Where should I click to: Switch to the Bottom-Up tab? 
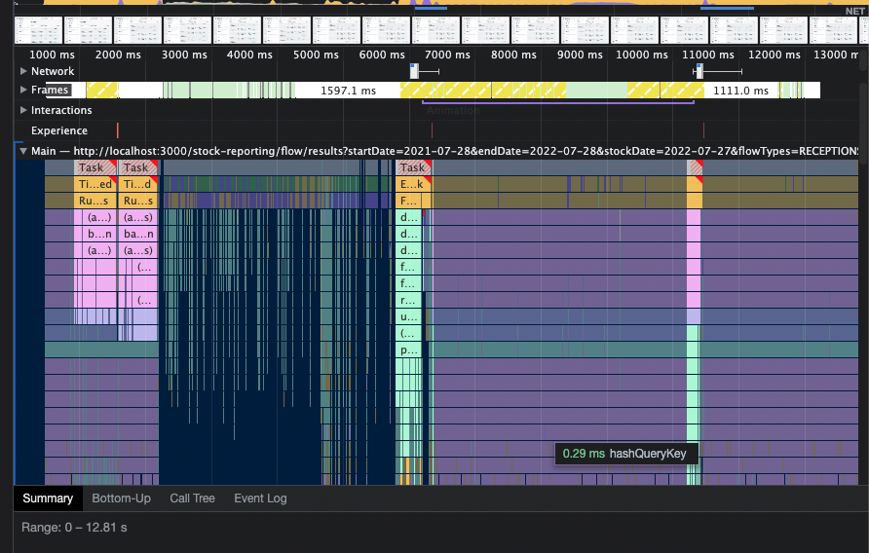[121, 498]
